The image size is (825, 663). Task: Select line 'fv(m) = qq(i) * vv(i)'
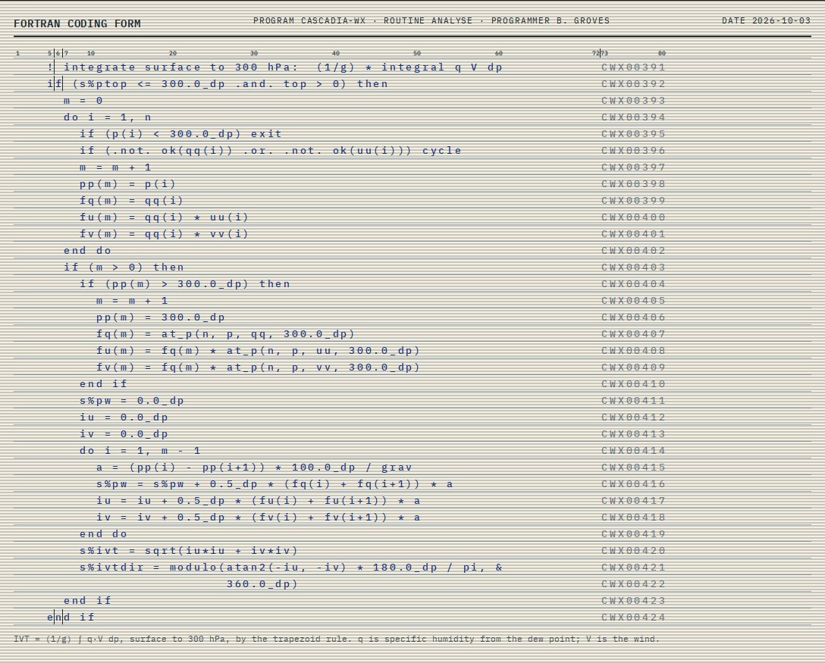coord(164,234)
